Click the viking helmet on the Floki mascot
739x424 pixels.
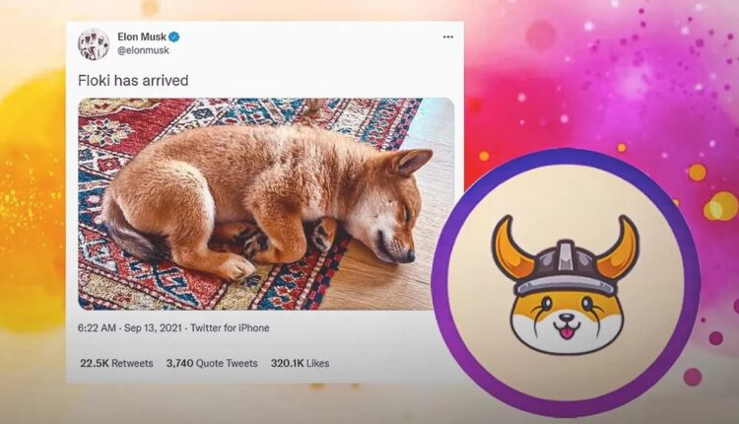[565, 259]
